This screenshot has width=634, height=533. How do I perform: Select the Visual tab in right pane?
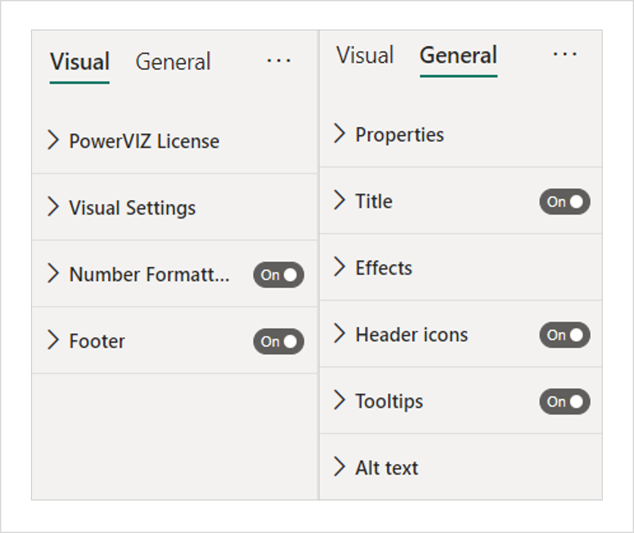[365, 55]
